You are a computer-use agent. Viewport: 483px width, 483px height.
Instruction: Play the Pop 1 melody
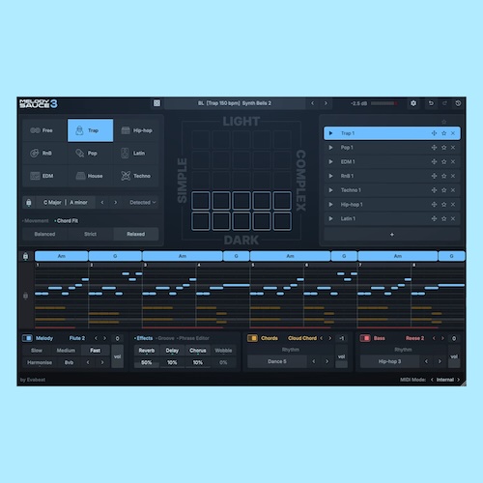[330, 148]
